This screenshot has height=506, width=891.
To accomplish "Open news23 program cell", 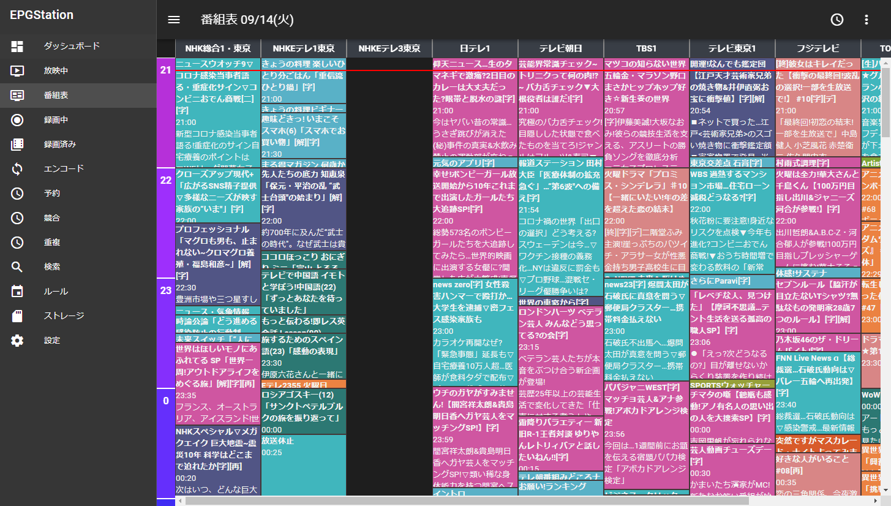I will click(647, 330).
